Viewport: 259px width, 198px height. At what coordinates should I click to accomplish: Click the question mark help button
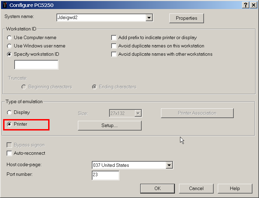click(x=245, y=5)
